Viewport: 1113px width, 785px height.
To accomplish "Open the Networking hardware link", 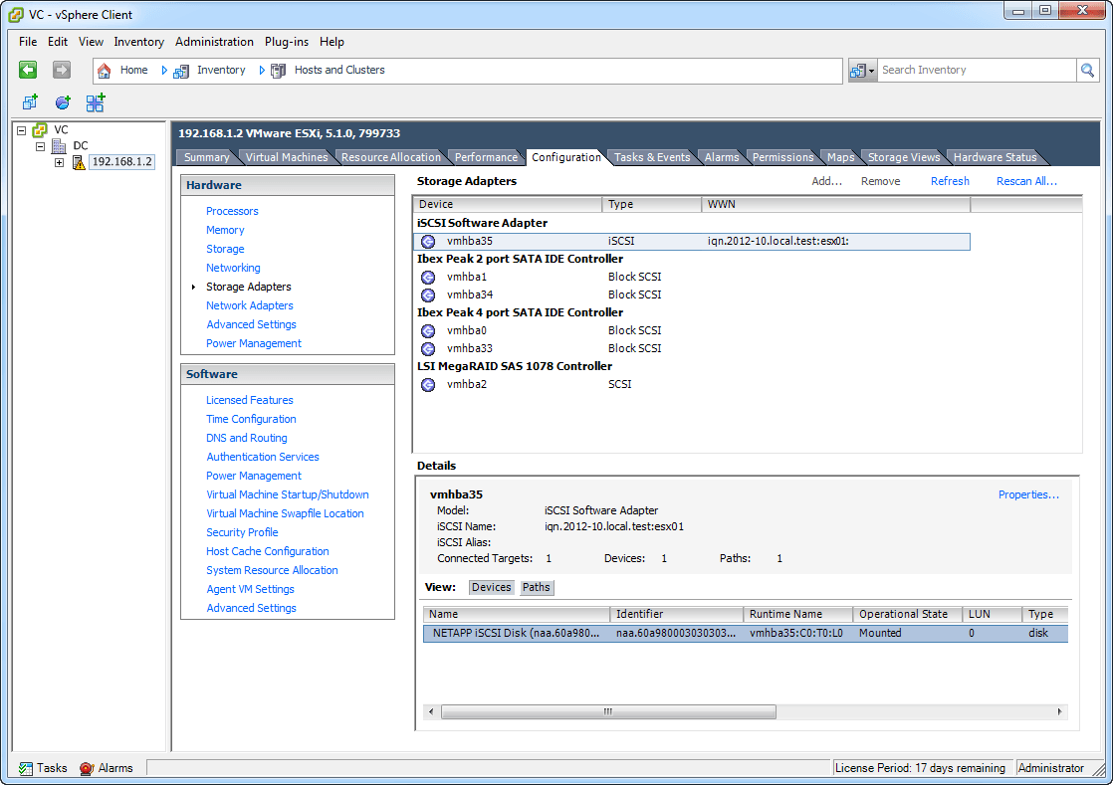I will click(233, 268).
